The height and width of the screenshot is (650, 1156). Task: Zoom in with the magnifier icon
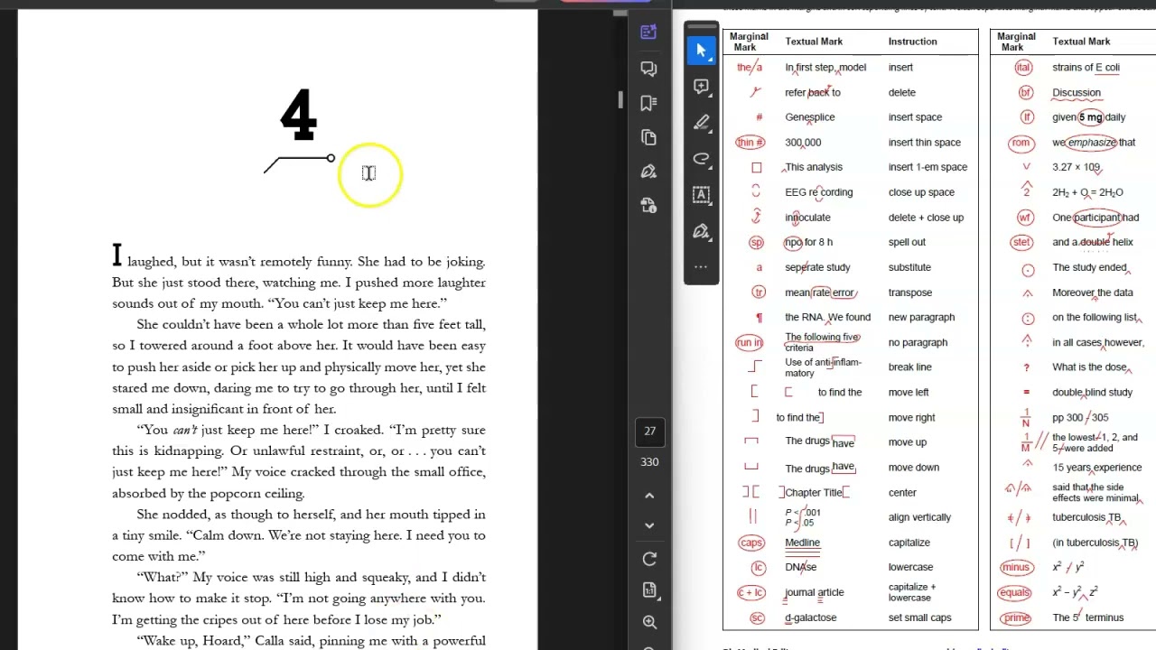(649, 622)
